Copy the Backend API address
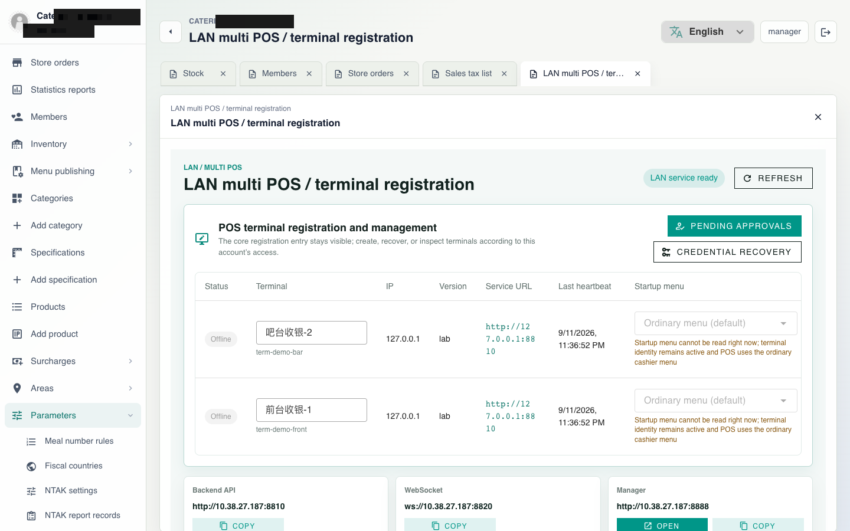850x531 pixels. point(238,525)
